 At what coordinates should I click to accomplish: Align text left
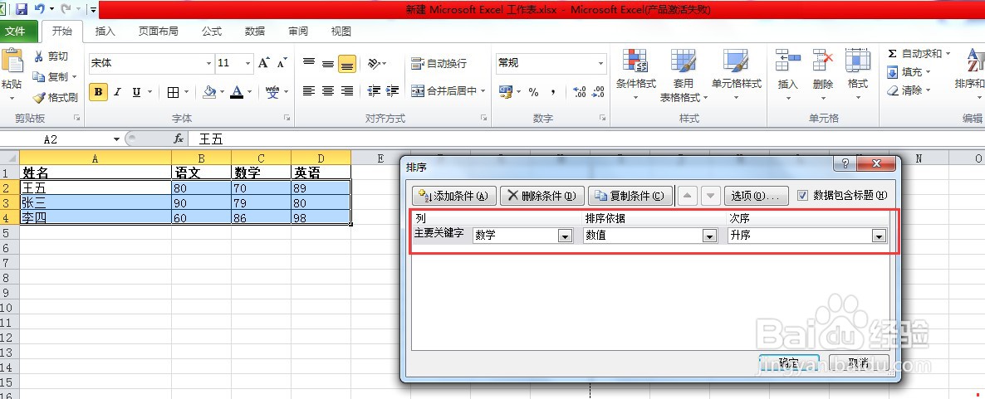pyautogui.click(x=308, y=91)
